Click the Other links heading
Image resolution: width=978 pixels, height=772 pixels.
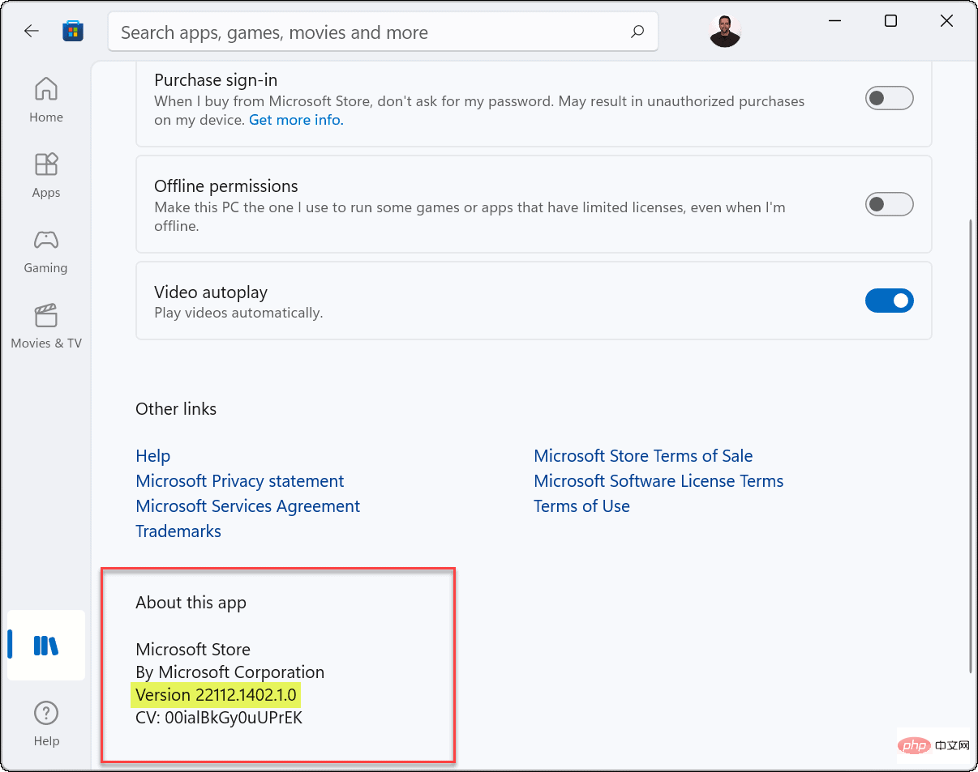click(176, 409)
